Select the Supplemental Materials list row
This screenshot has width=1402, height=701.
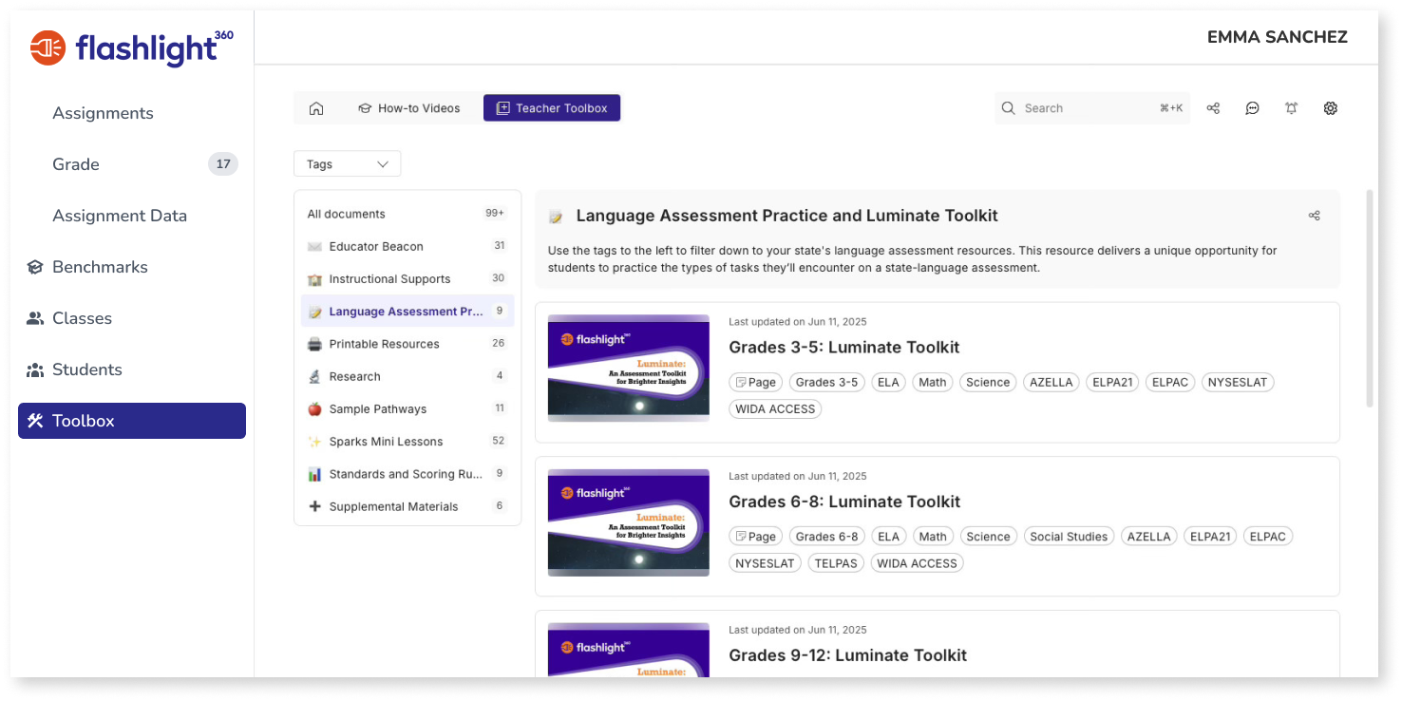coord(407,506)
